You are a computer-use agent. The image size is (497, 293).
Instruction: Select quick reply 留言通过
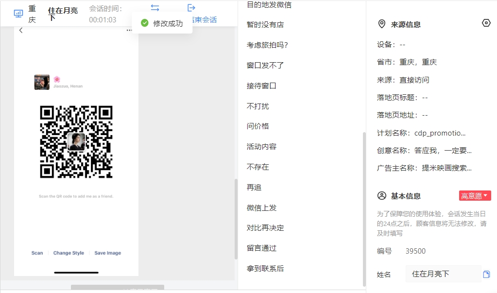[x=261, y=248]
